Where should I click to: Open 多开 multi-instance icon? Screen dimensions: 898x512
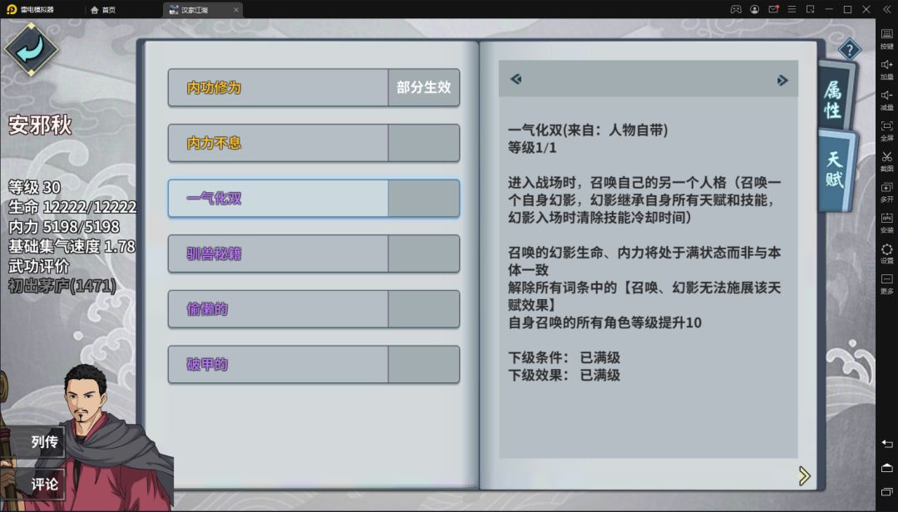[886, 192]
